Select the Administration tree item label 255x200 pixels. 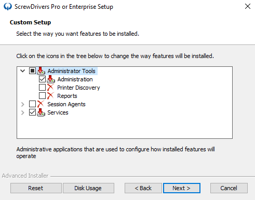click(x=75, y=79)
